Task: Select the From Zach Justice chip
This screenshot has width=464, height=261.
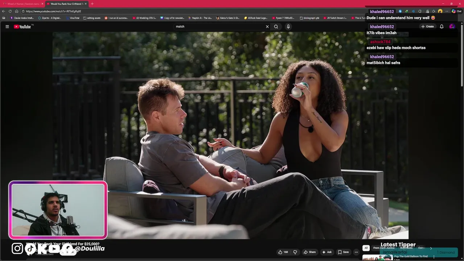Action: [384, 248]
